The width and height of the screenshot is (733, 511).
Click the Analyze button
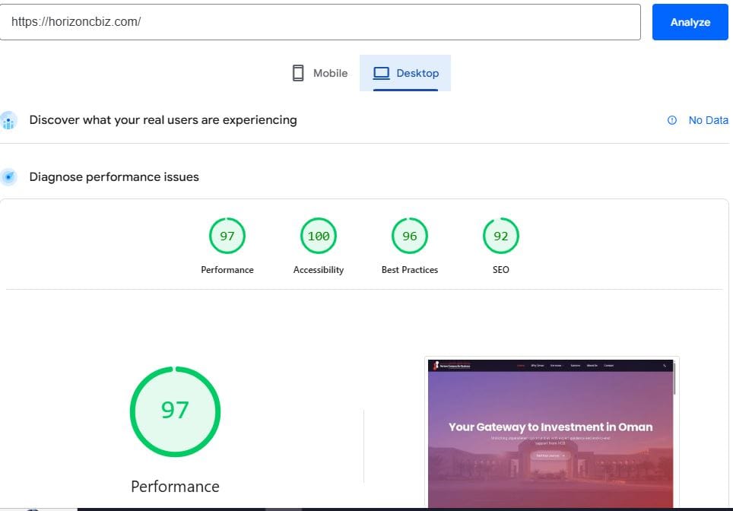pyautogui.click(x=689, y=22)
